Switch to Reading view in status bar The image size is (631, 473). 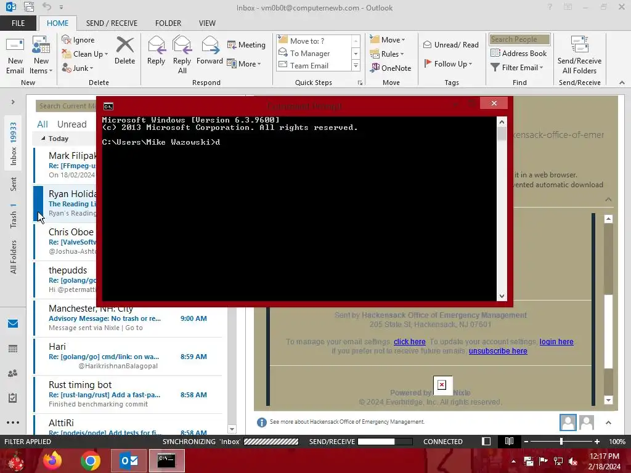(x=509, y=441)
